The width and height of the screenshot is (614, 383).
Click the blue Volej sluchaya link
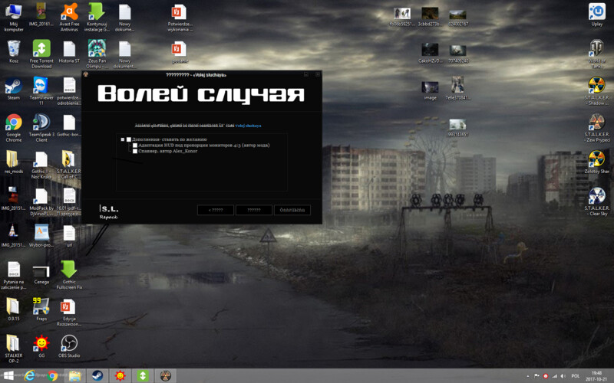coord(248,126)
